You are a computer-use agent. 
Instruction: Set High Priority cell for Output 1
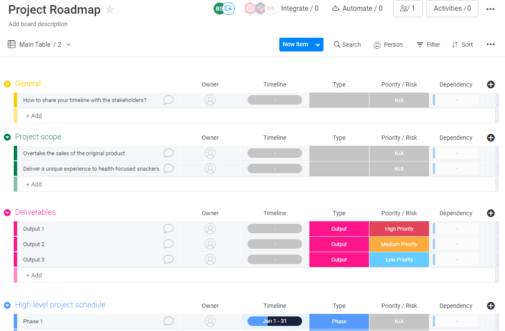(399, 229)
